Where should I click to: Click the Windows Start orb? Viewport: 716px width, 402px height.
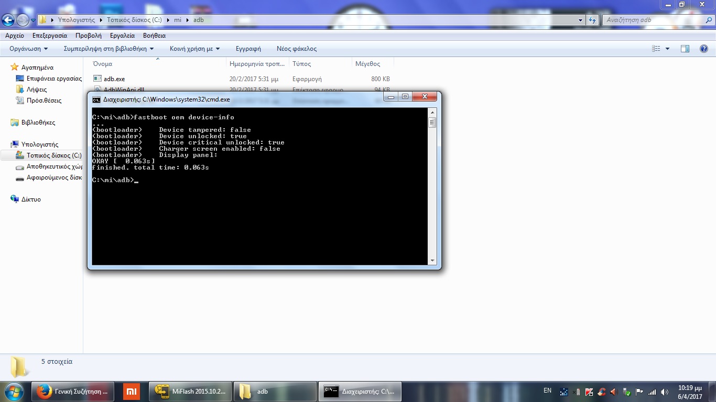14,392
